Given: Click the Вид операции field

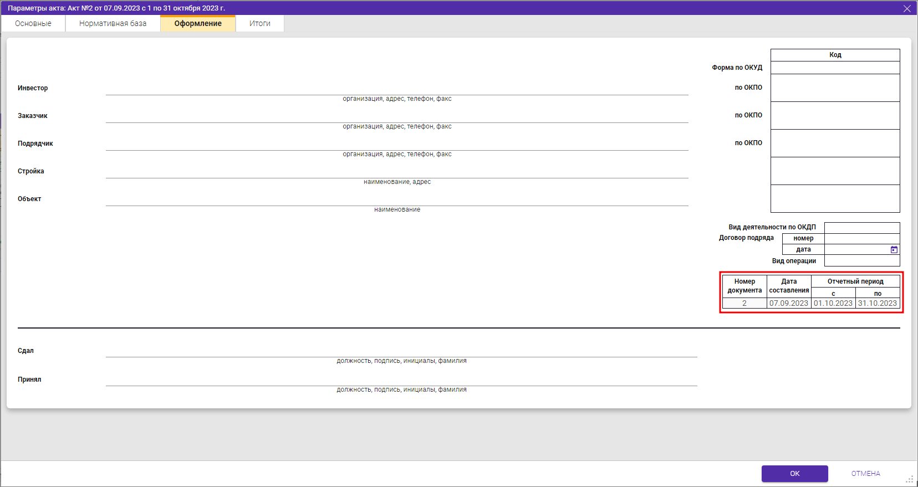Looking at the screenshot, I should 861,261.
